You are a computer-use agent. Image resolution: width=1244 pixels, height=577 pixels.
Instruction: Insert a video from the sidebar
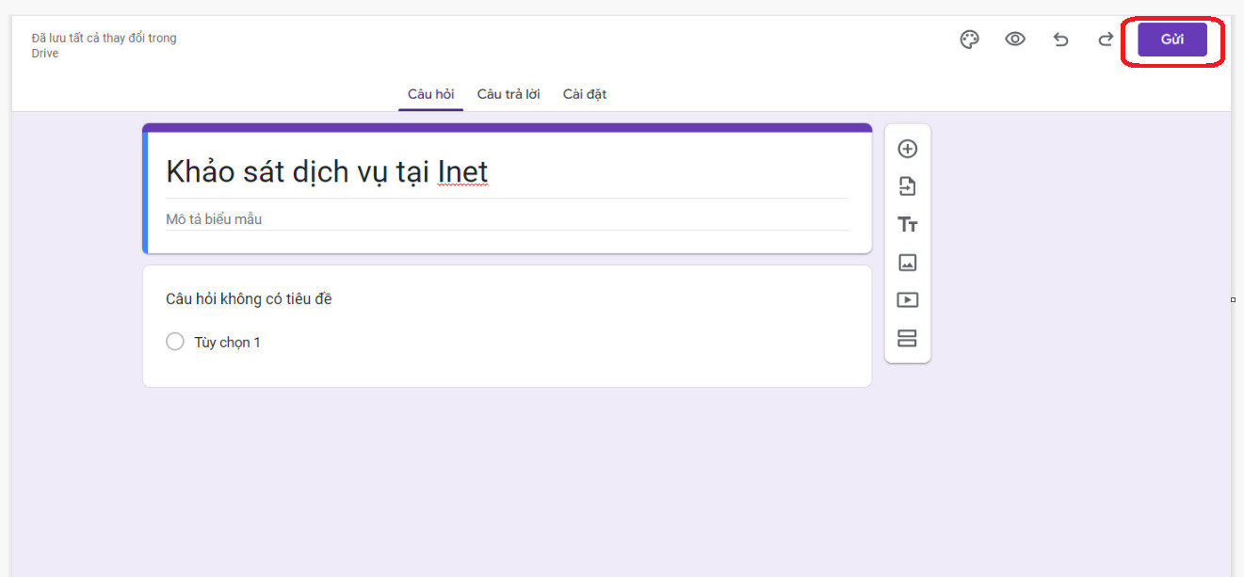tap(907, 300)
